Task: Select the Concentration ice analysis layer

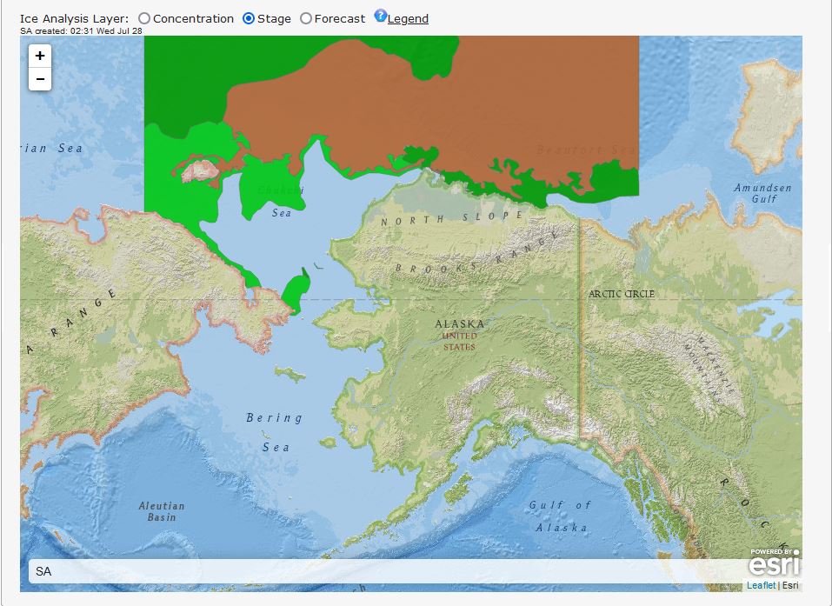Action: coord(144,19)
